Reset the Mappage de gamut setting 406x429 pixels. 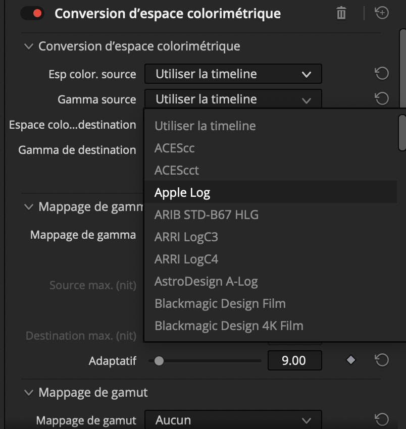[382, 419]
